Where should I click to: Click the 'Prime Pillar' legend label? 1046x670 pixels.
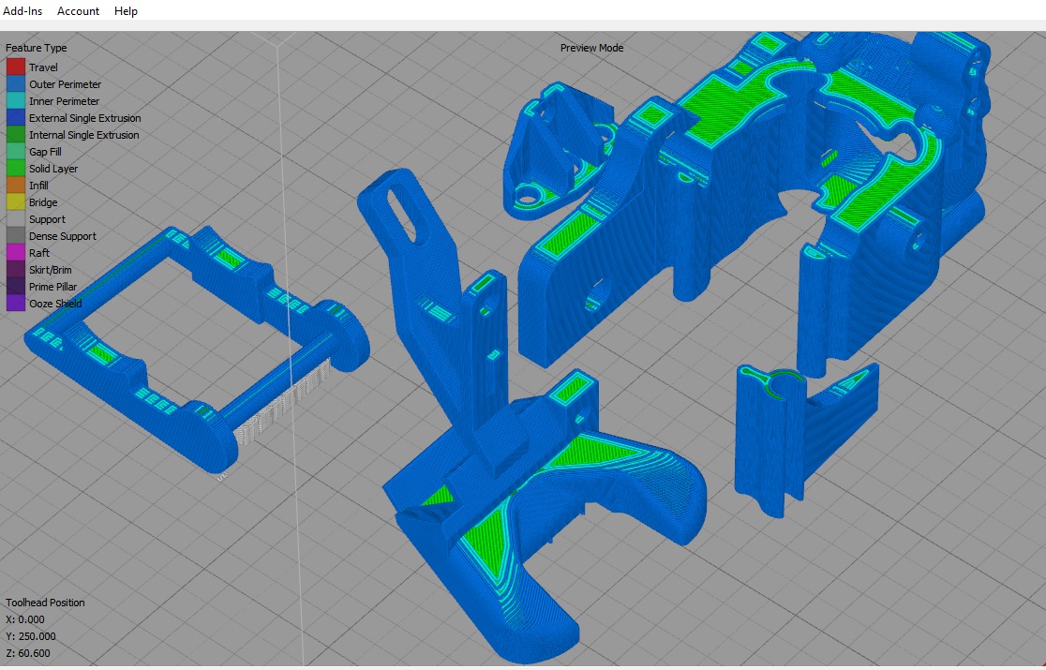point(52,287)
